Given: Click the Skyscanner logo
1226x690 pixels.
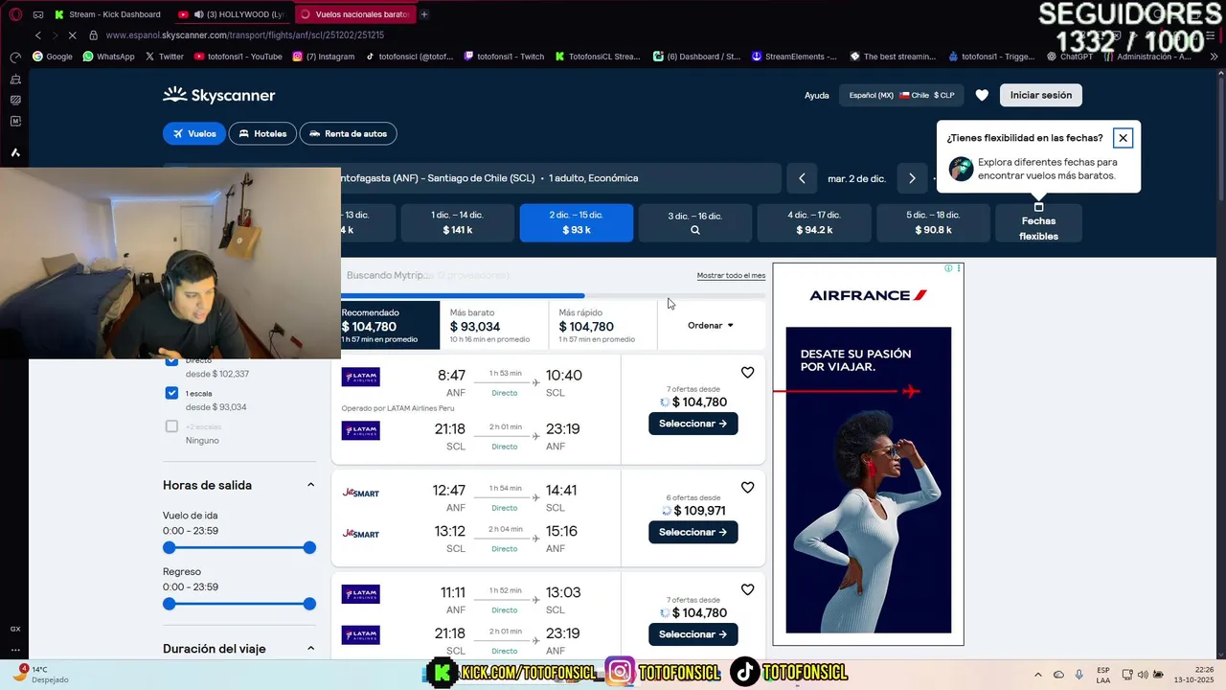Looking at the screenshot, I should coord(219,95).
